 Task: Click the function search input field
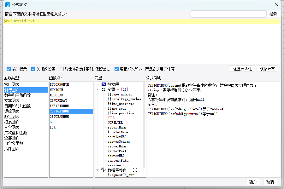point(228,14)
